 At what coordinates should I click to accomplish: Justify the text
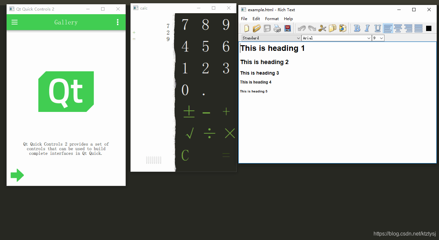[x=419, y=28]
